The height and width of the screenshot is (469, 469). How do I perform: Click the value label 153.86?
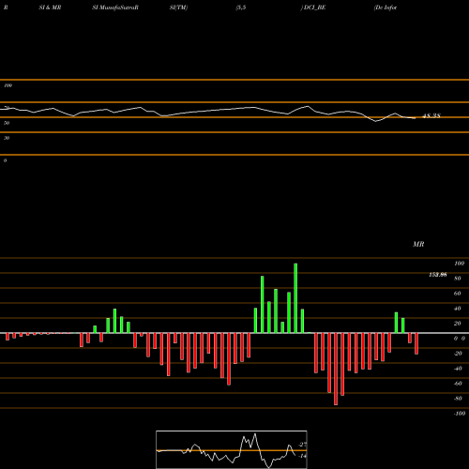click(438, 275)
